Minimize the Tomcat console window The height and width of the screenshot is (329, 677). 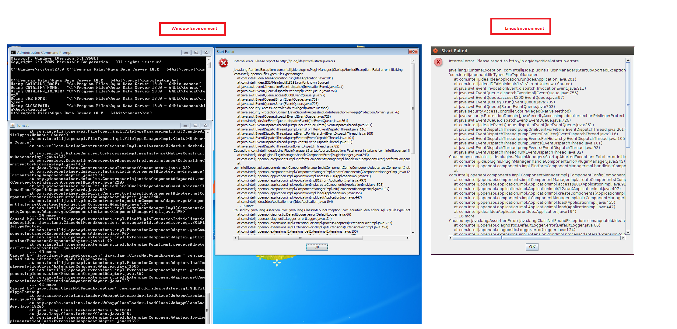185,125
